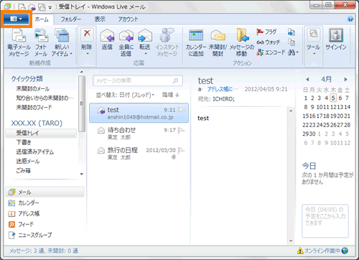This screenshot has width=359, height=260.
Task: Select the test message from anshin1048
Action: click(139, 113)
